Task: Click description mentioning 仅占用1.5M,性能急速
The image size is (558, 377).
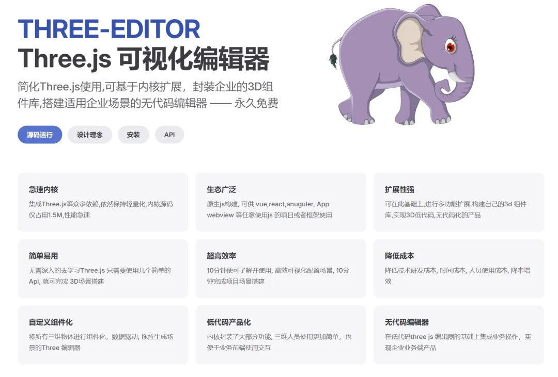Action: (x=101, y=209)
